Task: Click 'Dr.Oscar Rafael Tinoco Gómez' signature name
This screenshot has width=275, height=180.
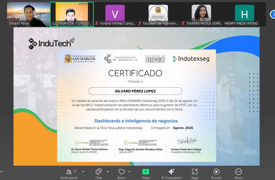Action: coord(89,149)
